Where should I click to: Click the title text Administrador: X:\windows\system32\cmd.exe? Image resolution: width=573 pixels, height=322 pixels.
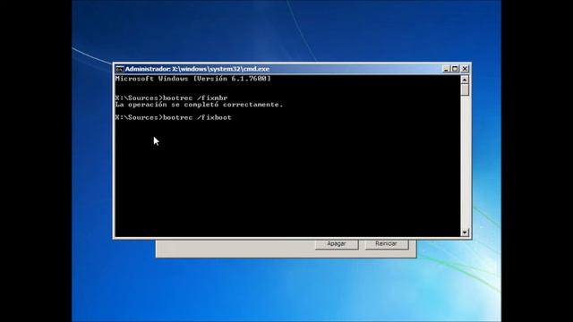pyautogui.click(x=197, y=69)
